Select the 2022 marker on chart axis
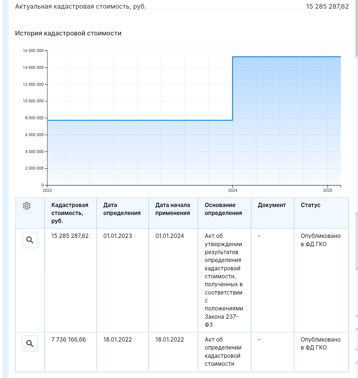This screenshot has width=358, height=378. click(47, 190)
